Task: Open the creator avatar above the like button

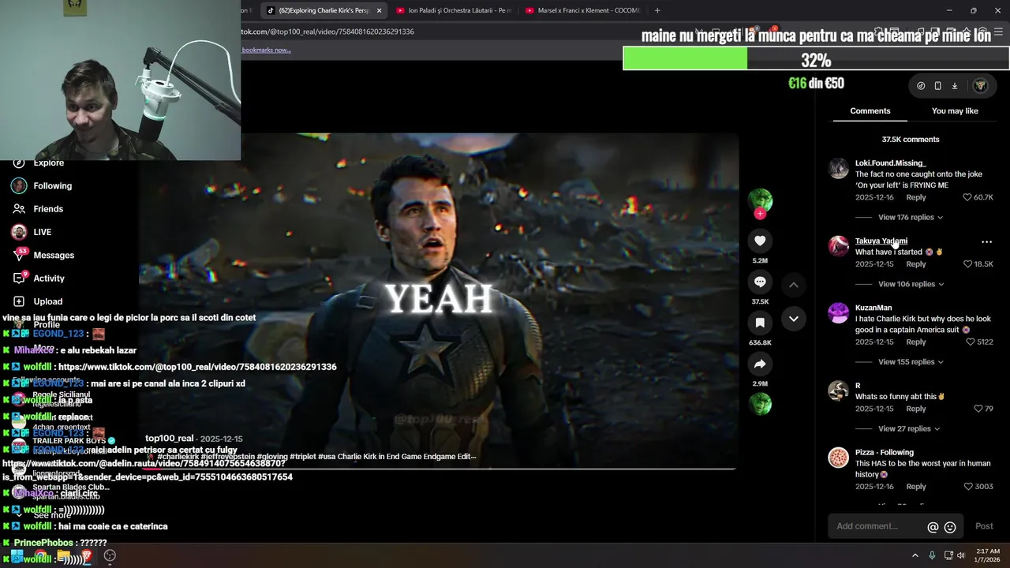Action: coord(760,200)
